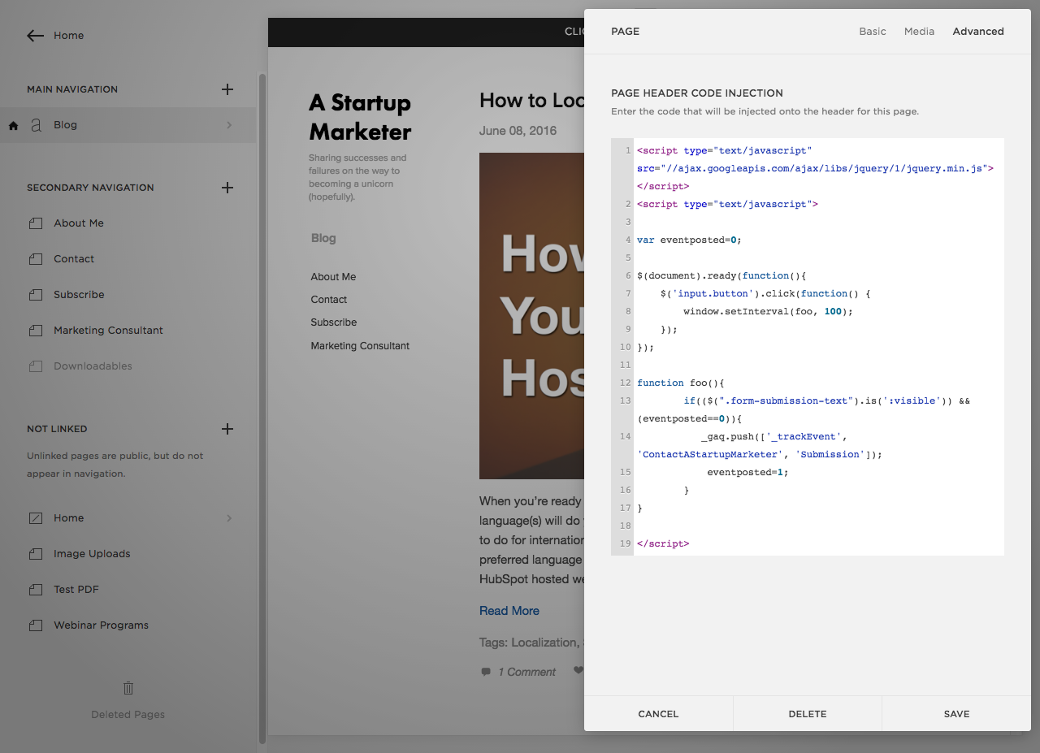Viewport: 1040px width, 753px height.
Task: Click the blog post title in the preview
Action: [531, 101]
